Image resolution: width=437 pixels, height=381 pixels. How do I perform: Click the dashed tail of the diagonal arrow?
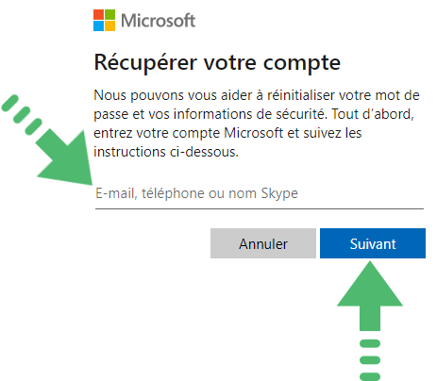pyautogui.click(x=22, y=115)
